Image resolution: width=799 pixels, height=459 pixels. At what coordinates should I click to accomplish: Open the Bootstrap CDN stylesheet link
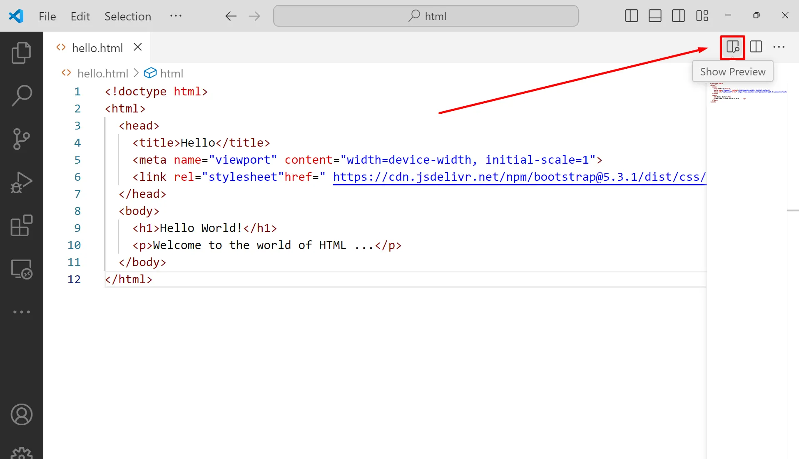[x=519, y=177]
